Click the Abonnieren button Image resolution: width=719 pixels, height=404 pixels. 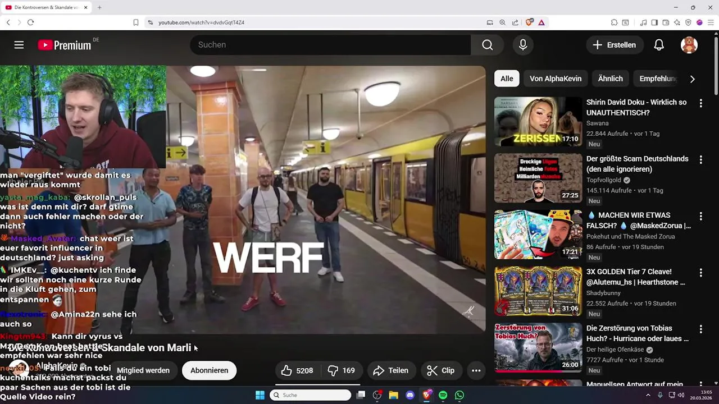[209, 370]
